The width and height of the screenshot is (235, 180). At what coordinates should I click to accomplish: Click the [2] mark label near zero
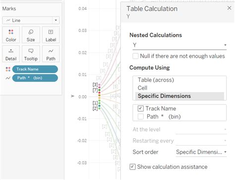[x=95, y=108]
